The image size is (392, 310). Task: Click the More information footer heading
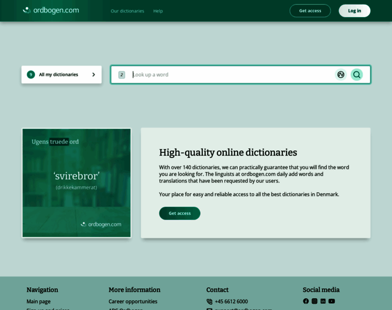[x=135, y=290]
